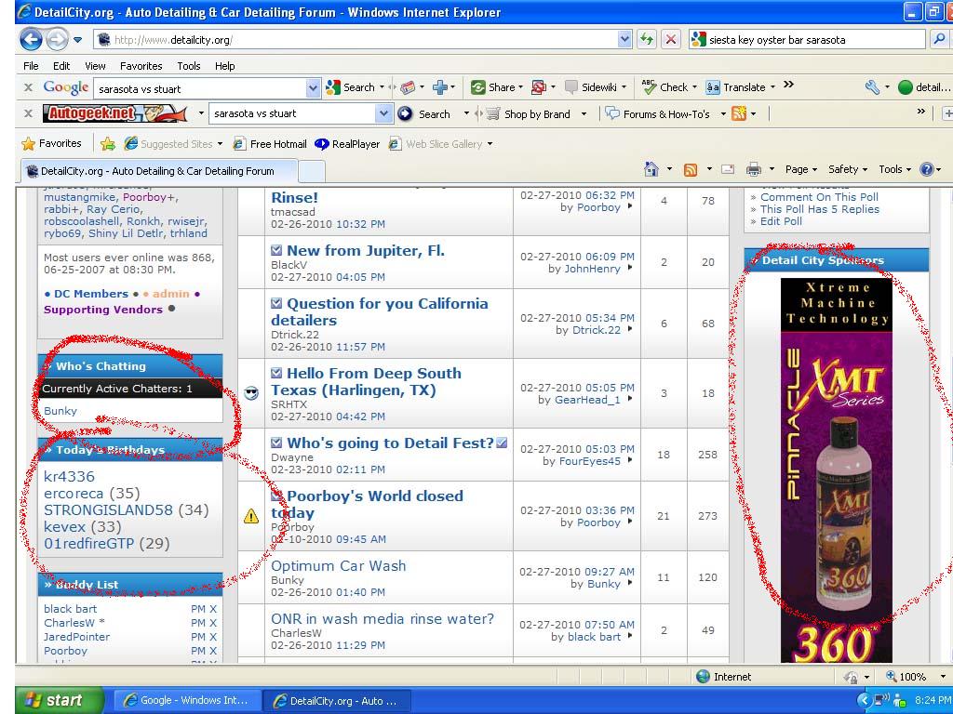Open the Tools dropdown in command bar
This screenshot has height=714, width=953.
pyautogui.click(x=894, y=169)
